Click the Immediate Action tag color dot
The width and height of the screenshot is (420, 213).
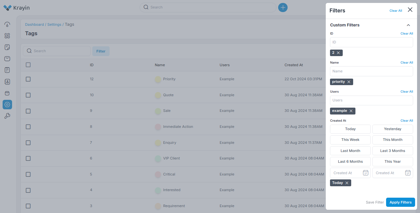(158, 127)
